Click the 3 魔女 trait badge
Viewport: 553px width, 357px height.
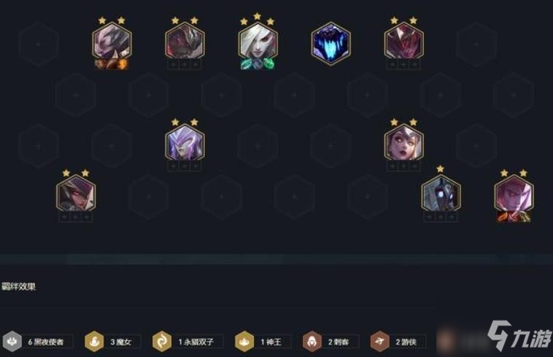coord(112,342)
